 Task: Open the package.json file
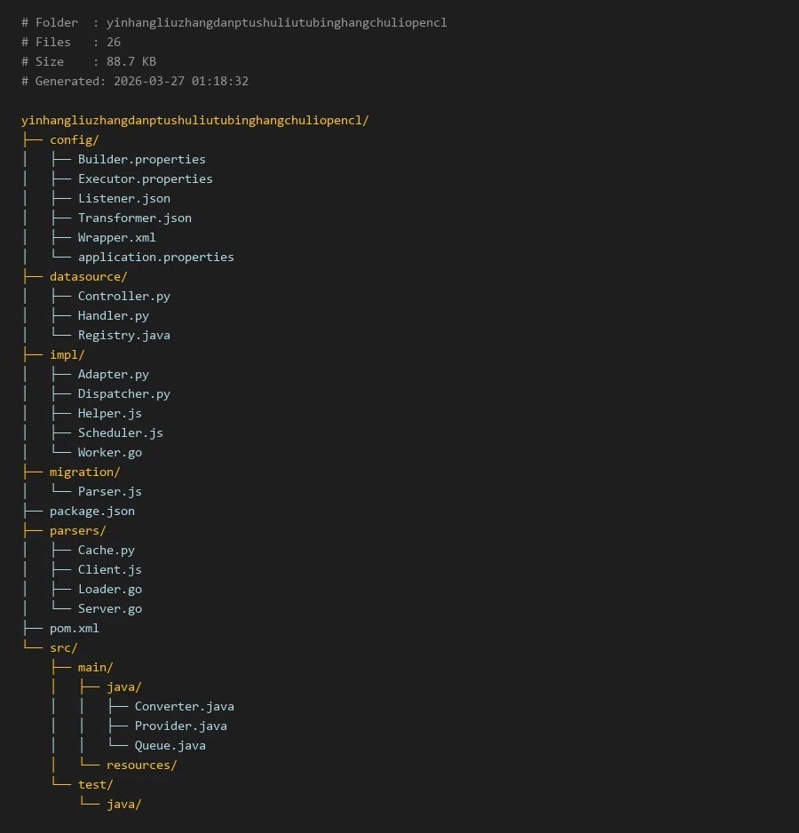92,512
